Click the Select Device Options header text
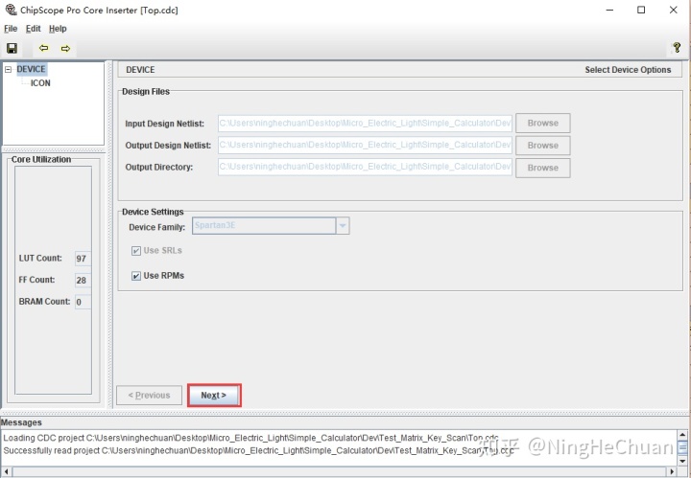Screen dimensions: 691x478 tap(628, 70)
